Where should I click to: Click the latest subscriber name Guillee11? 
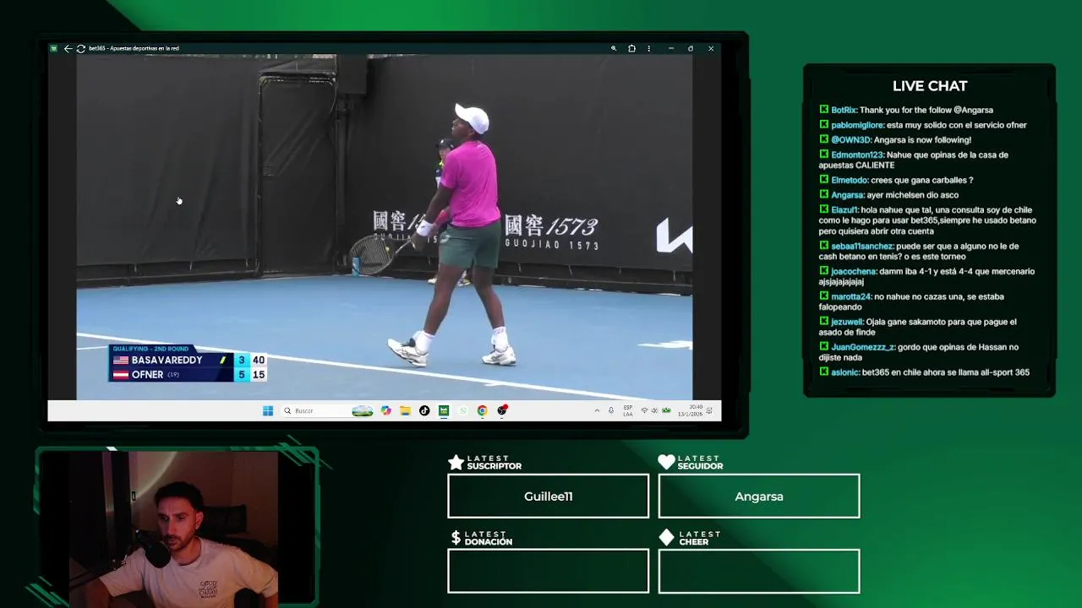[x=548, y=497]
